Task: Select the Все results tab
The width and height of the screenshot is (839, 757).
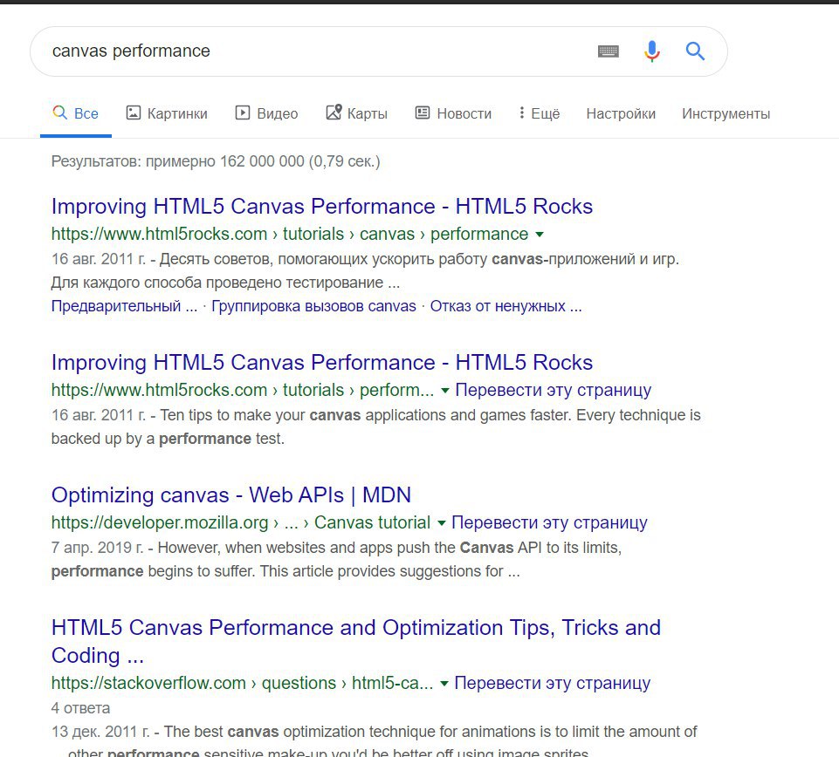Action: [x=76, y=113]
